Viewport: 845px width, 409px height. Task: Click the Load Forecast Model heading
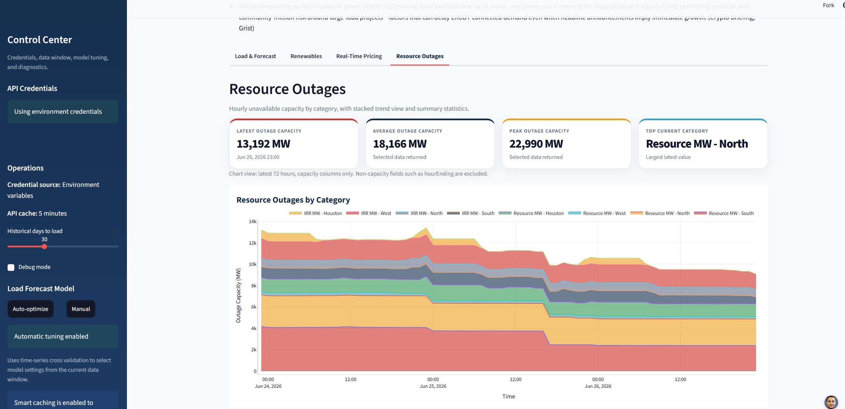click(41, 289)
